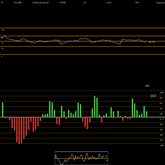Screen dimensions: 165x165
Task: Click the '60' label on MR axis
Action: (x=161, y=103)
